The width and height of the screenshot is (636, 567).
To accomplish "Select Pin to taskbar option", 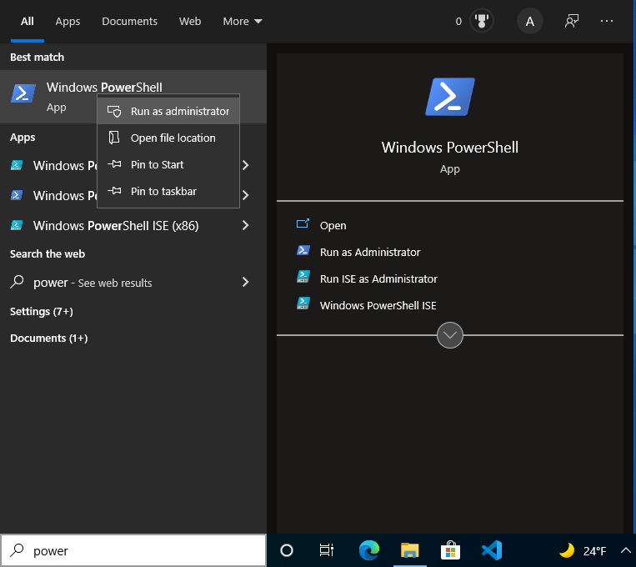I will (168, 192).
